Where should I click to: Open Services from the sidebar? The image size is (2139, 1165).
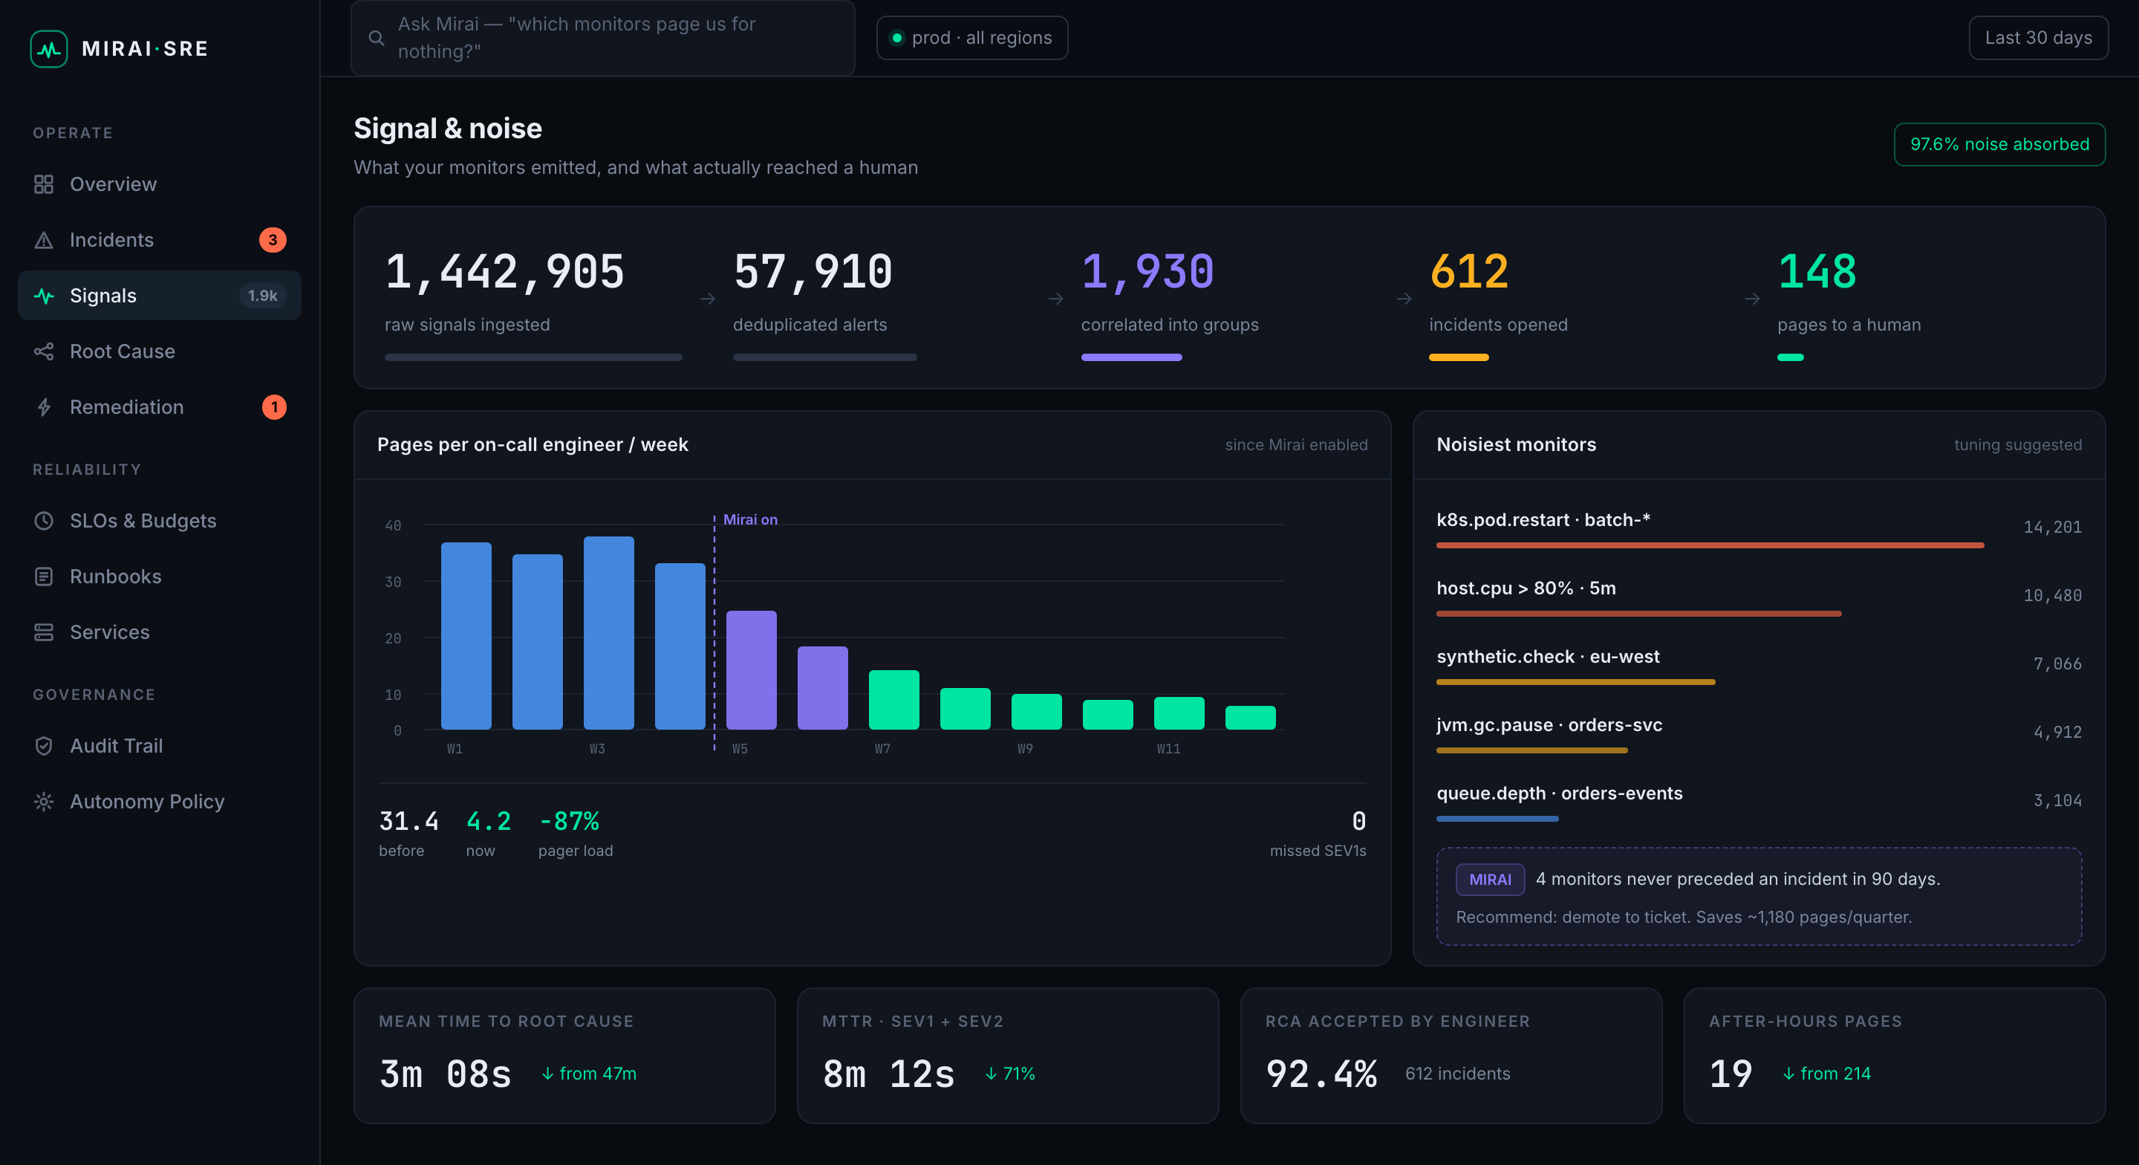point(160,632)
